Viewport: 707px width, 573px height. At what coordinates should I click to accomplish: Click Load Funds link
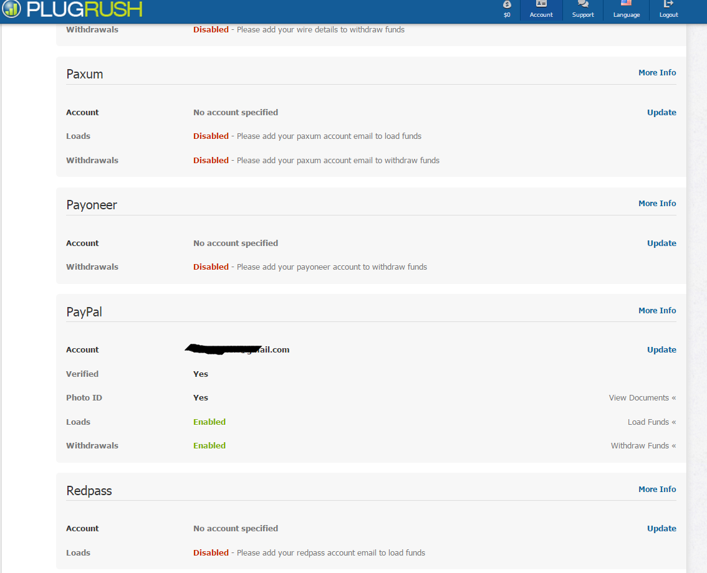[x=652, y=422]
